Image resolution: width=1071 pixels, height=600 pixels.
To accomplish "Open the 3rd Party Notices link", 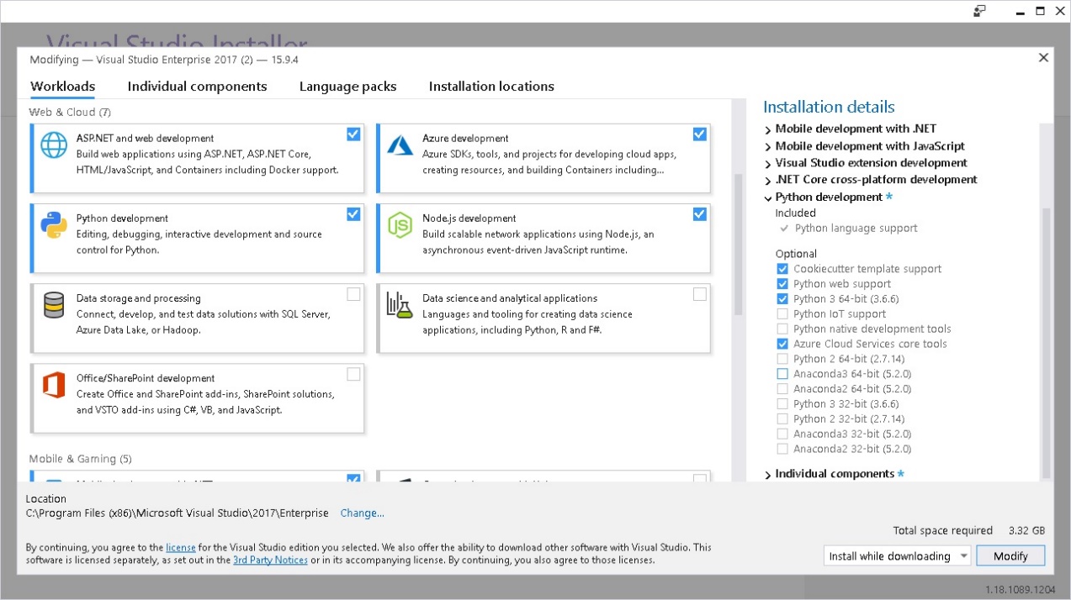I will [270, 560].
